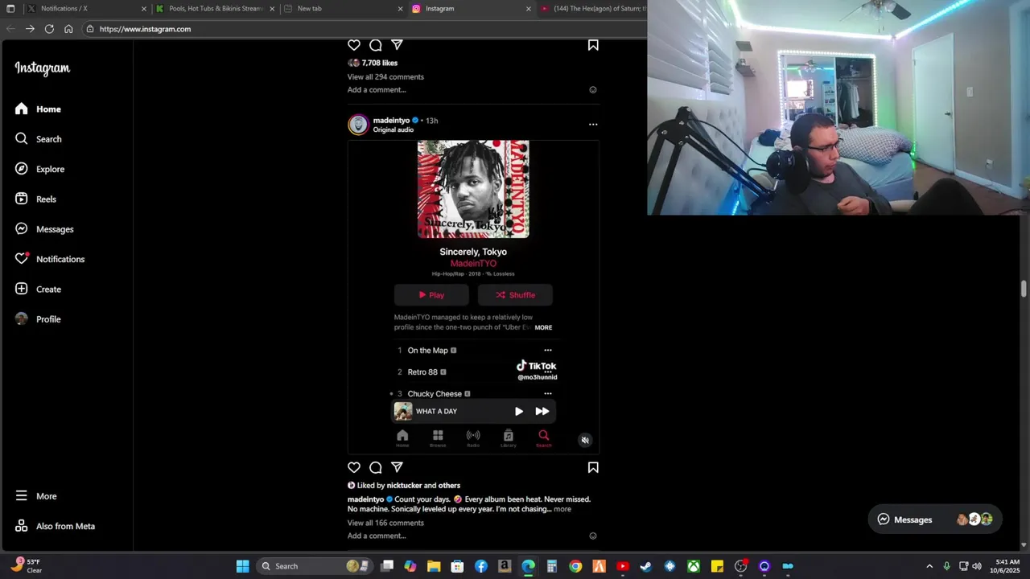Open madeintyo profile picture
Viewport: 1030px width, 579px height.
(358, 125)
